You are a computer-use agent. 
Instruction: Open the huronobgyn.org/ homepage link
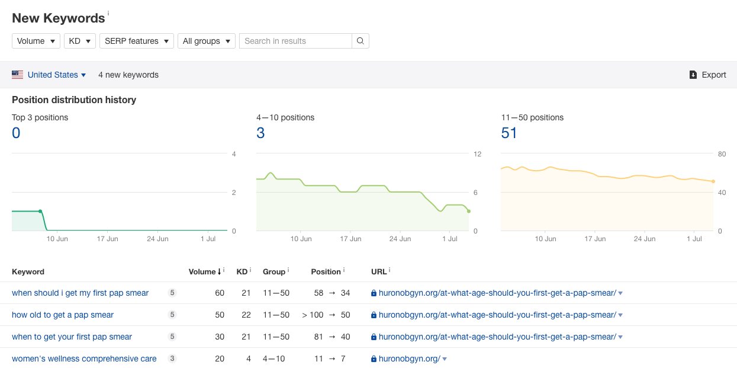(409, 359)
